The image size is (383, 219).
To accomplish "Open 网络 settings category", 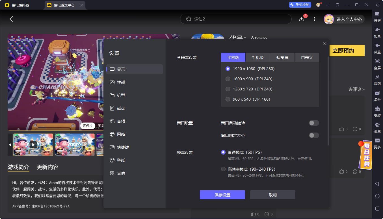I will [135, 134].
